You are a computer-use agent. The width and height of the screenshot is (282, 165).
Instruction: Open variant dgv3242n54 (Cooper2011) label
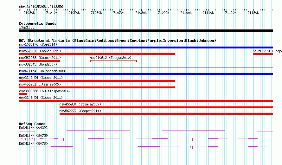pos(41,78)
